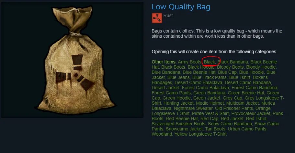Click the red Rust game icon

coord(157,18)
